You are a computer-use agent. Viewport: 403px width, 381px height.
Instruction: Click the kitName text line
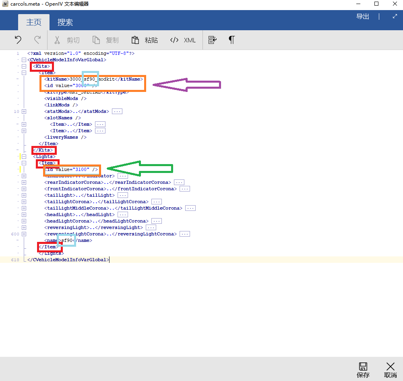(93, 79)
